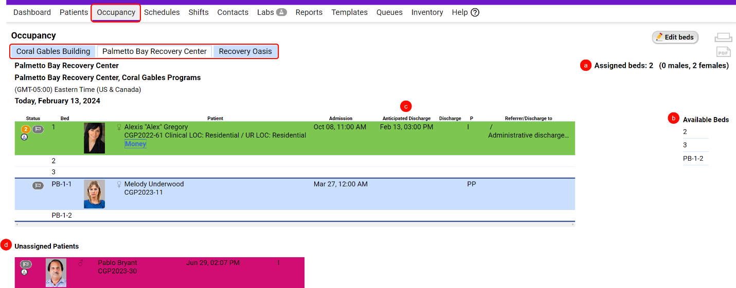Go to Contacts
This screenshot has width=736, height=288.
pos(233,12)
